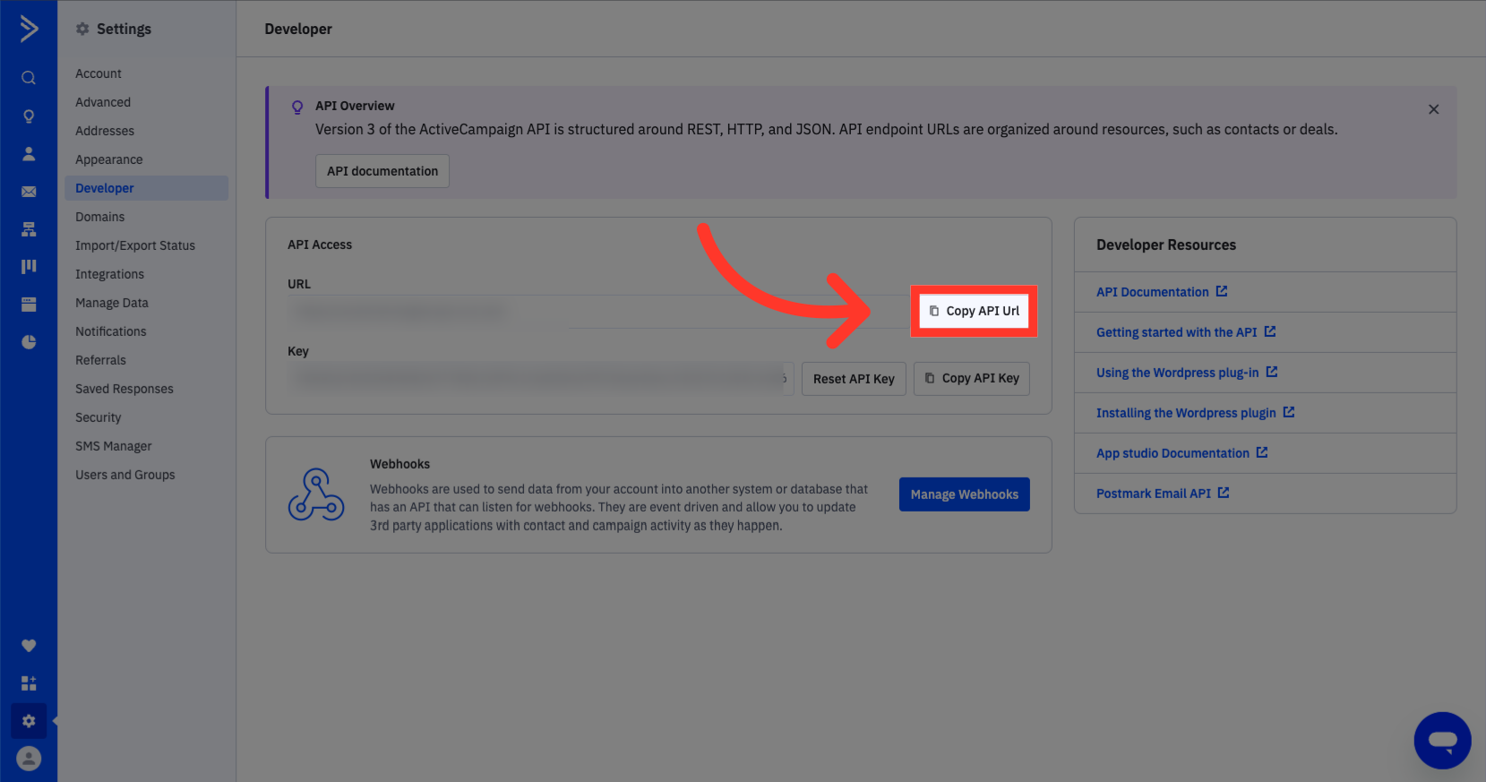Open Apps grid icon in sidebar
This screenshot has height=782, width=1486.
point(29,683)
